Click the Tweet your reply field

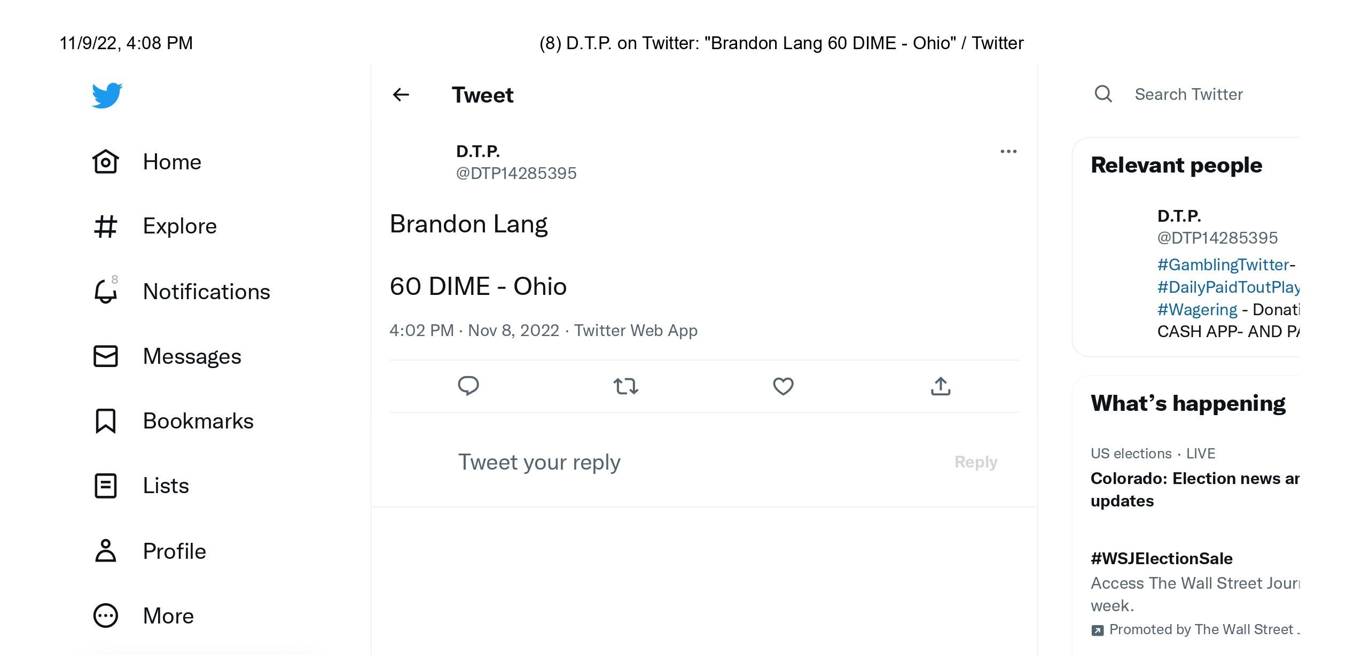click(539, 462)
